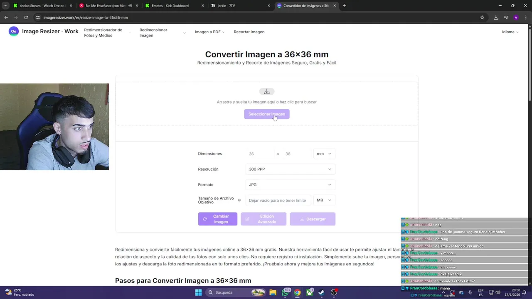Click the Dimensiones label

(210, 154)
